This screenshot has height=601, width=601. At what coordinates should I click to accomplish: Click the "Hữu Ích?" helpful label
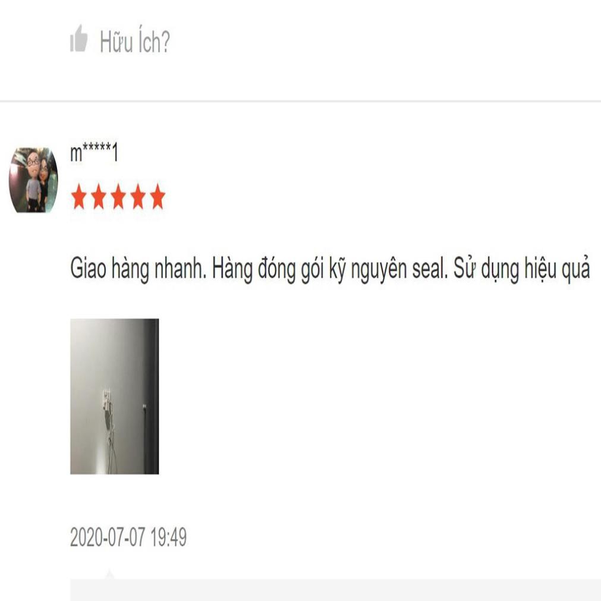coord(134,40)
